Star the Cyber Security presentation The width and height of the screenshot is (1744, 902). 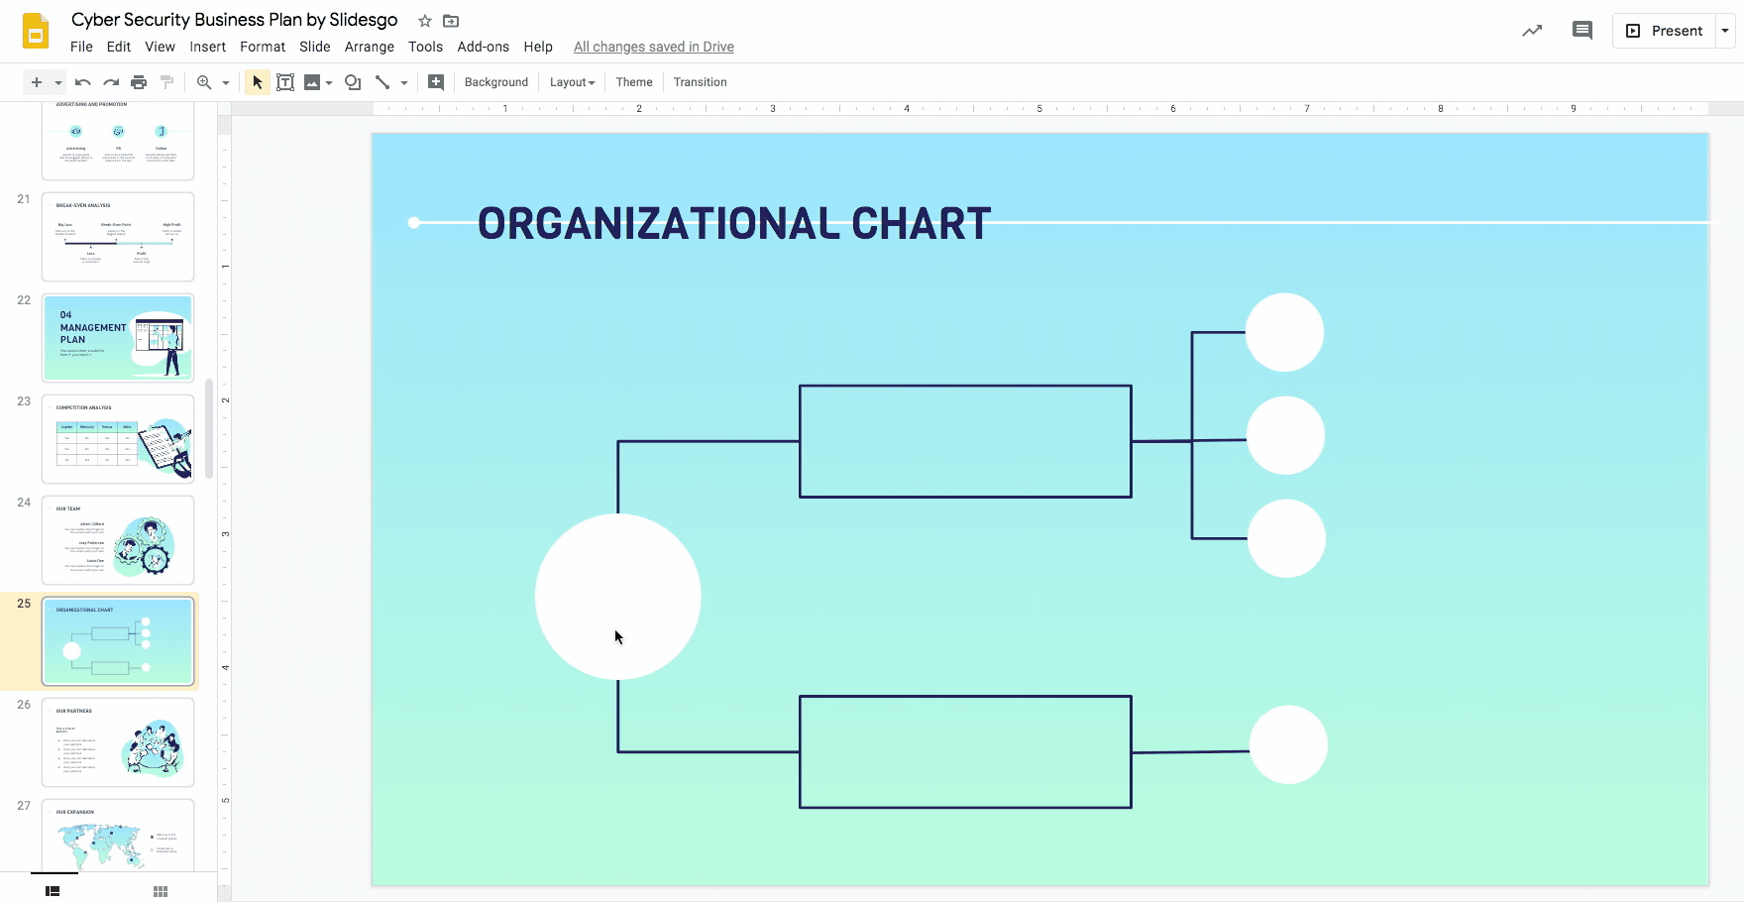point(423,20)
